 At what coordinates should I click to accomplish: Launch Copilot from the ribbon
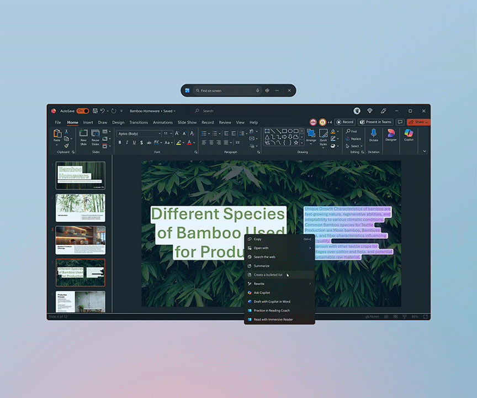tap(409, 133)
